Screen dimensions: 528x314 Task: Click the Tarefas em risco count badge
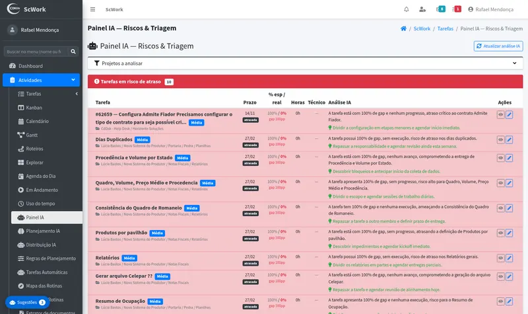[x=169, y=81]
